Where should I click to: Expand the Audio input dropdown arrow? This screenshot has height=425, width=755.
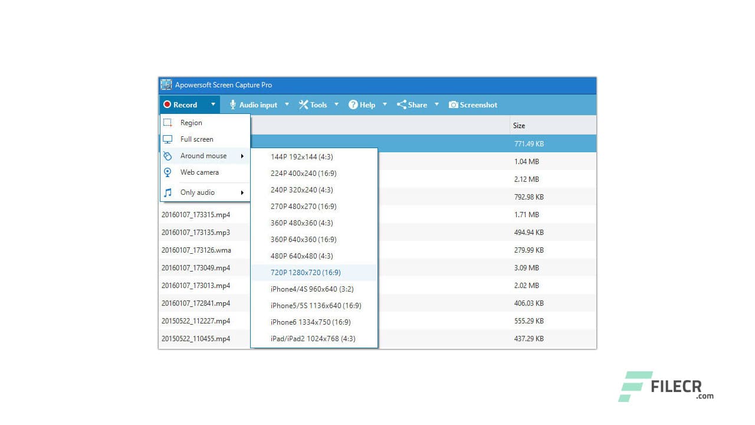(x=286, y=104)
